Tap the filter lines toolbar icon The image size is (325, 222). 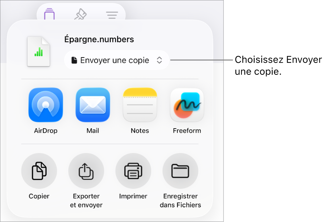pyautogui.click(x=112, y=15)
